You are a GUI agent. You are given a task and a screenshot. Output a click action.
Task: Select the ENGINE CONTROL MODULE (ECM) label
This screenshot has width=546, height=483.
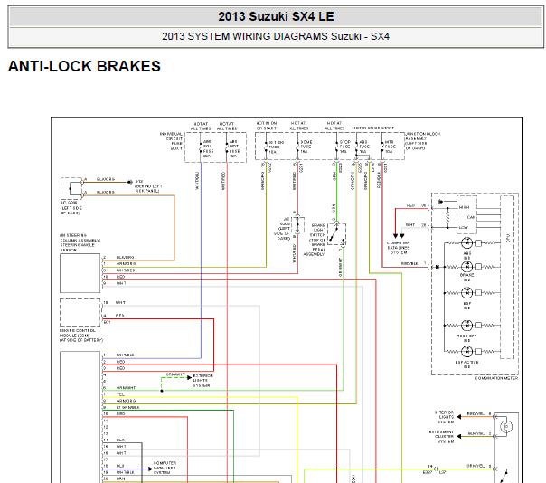[x=80, y=336]
